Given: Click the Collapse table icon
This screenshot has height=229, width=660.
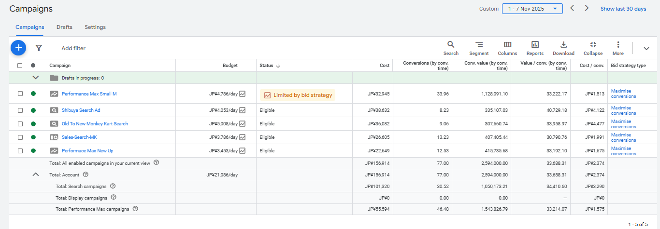Looking at the screenshot, I should coord(593,48).
